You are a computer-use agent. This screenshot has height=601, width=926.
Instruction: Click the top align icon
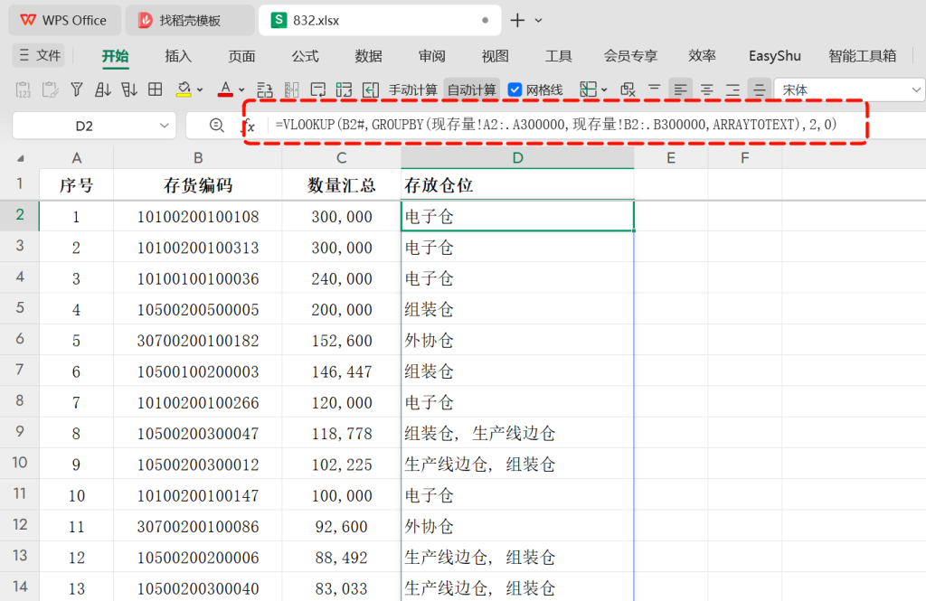(655, 89)
